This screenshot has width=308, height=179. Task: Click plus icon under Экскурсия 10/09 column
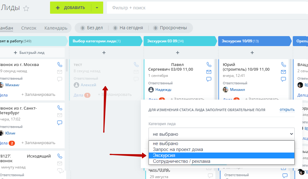pyautogui.click(x=252, y=53)
